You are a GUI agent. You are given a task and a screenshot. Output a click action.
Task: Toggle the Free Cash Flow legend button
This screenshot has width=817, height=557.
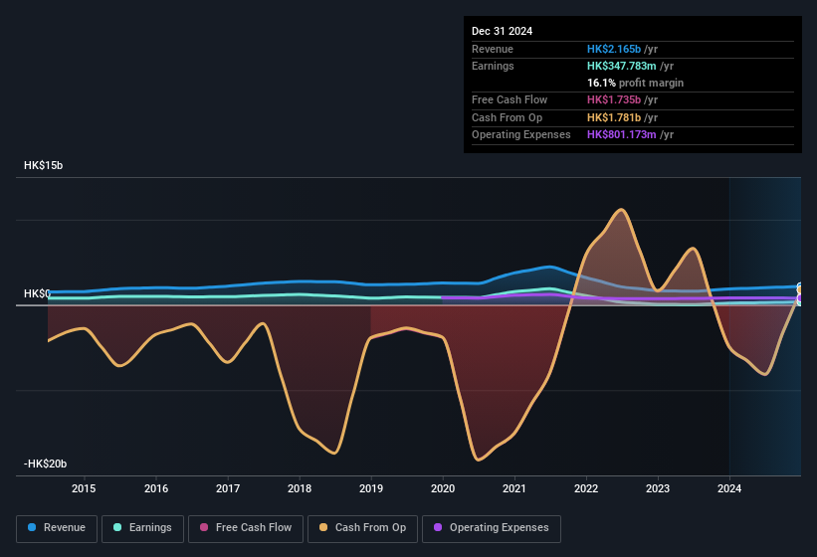click(x=246, y=528)
